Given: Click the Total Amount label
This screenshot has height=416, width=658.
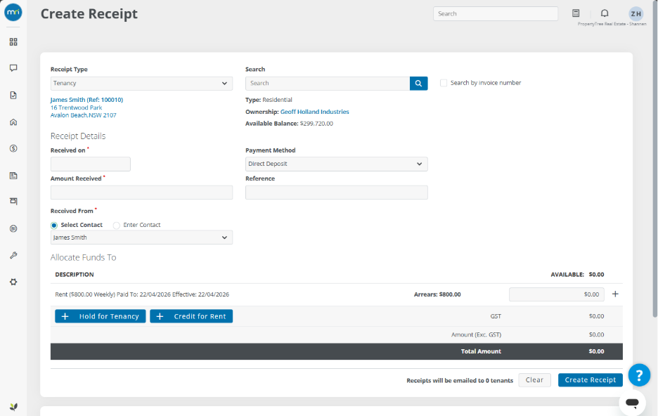Looking at the screenshot, I should 481,351.
